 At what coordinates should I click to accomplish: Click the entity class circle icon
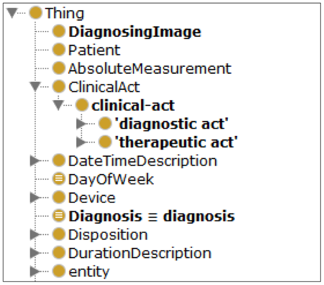[59, 271]
